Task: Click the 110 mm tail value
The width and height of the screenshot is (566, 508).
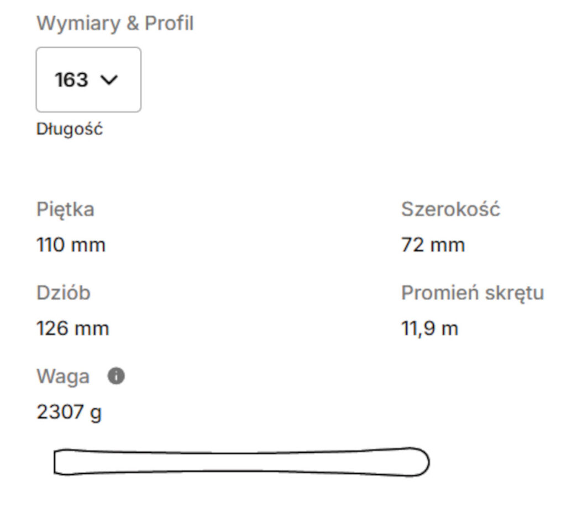Action: click(71, 244)
